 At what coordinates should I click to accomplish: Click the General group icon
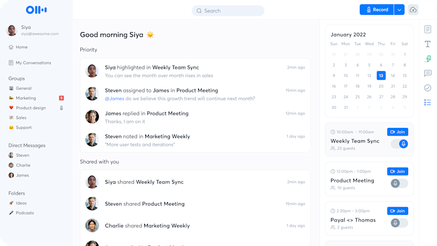[11, 88]
